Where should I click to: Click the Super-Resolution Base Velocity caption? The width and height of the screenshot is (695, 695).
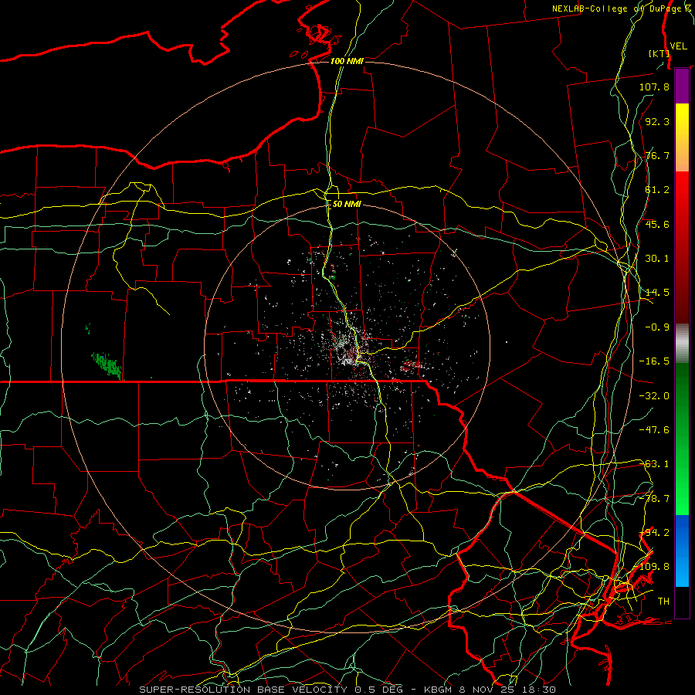coord(347,690)
